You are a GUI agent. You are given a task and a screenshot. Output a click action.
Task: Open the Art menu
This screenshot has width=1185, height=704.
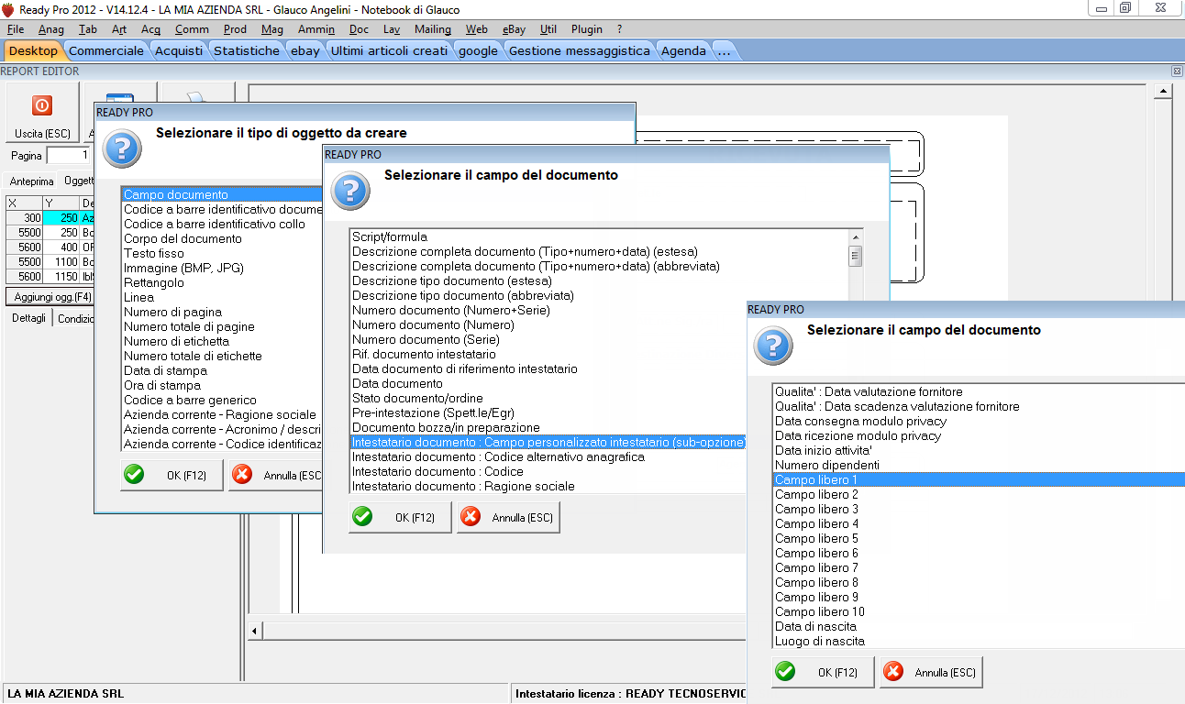(x=119, y=29)
